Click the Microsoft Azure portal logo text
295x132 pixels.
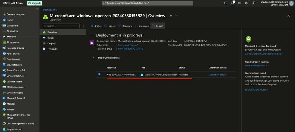(13, 3)
